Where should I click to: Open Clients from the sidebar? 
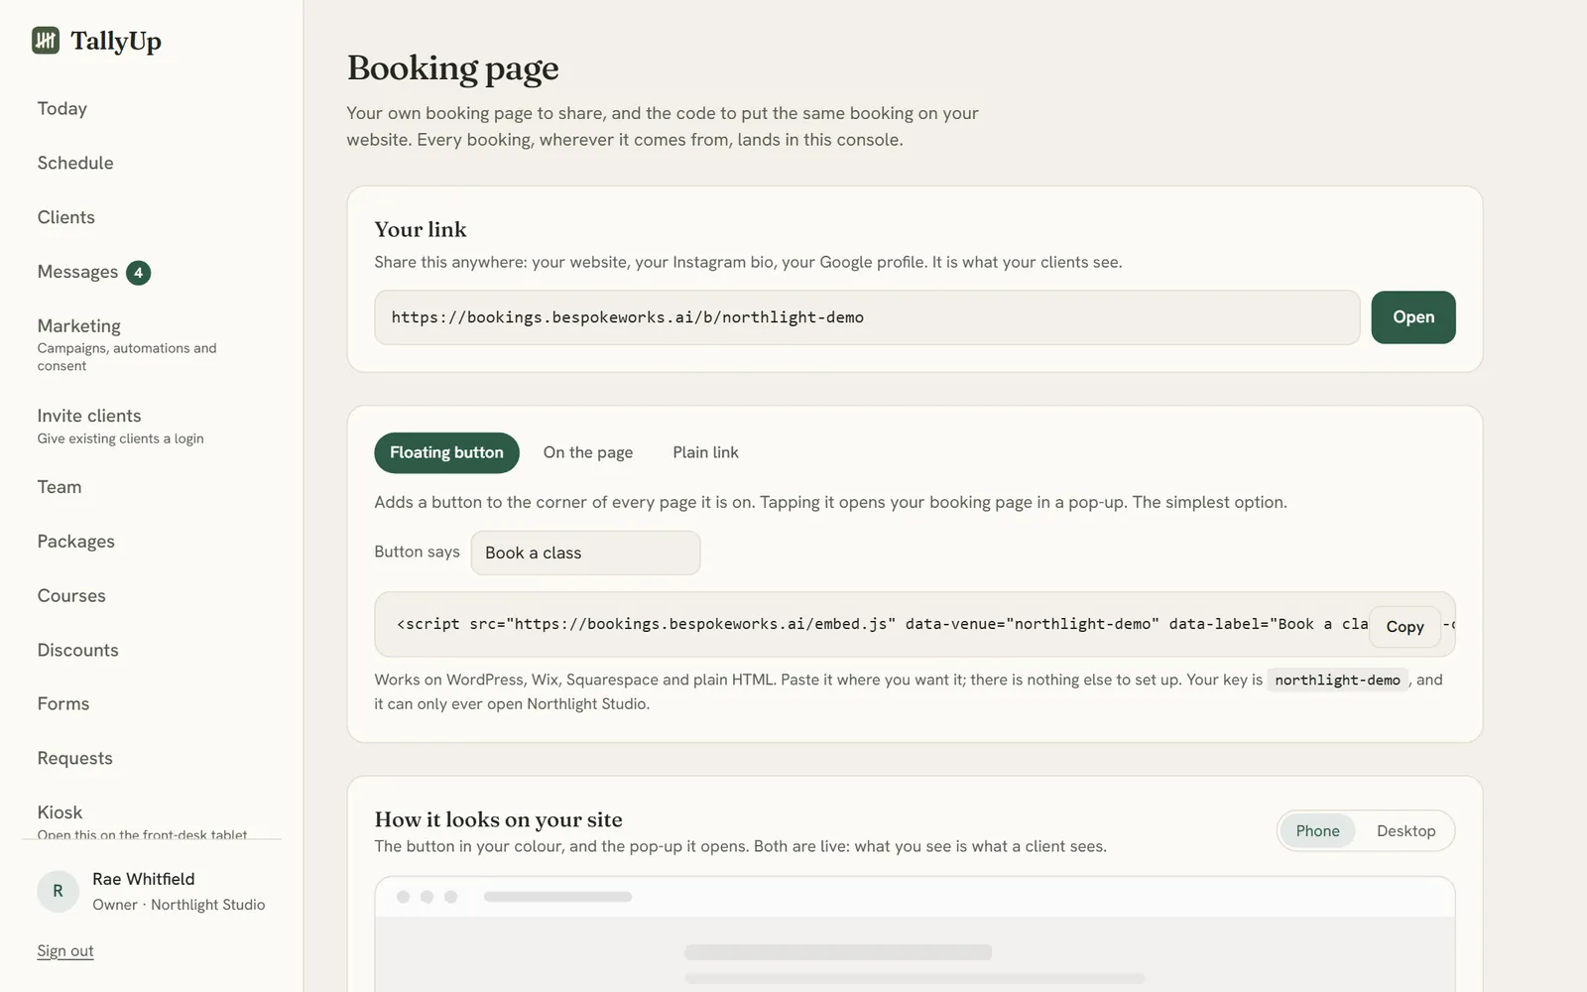tap(66, 217)
